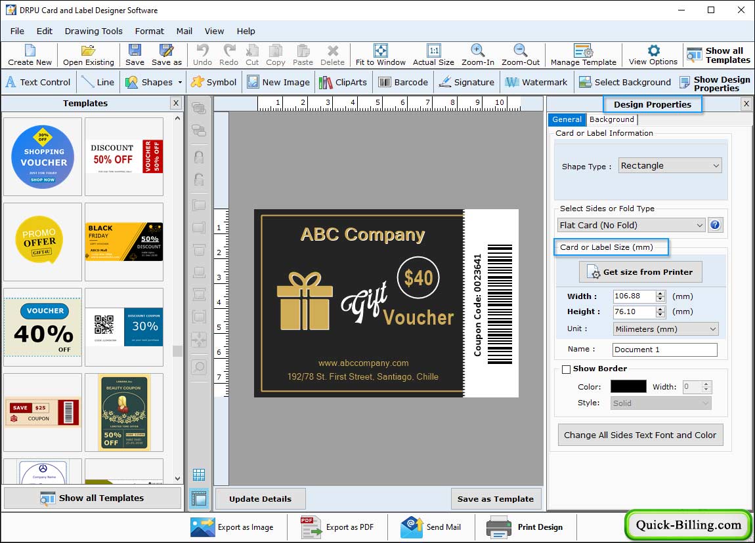755x543 pixels.
Task: Click Print Design
Action: click(x=525, y=527)
